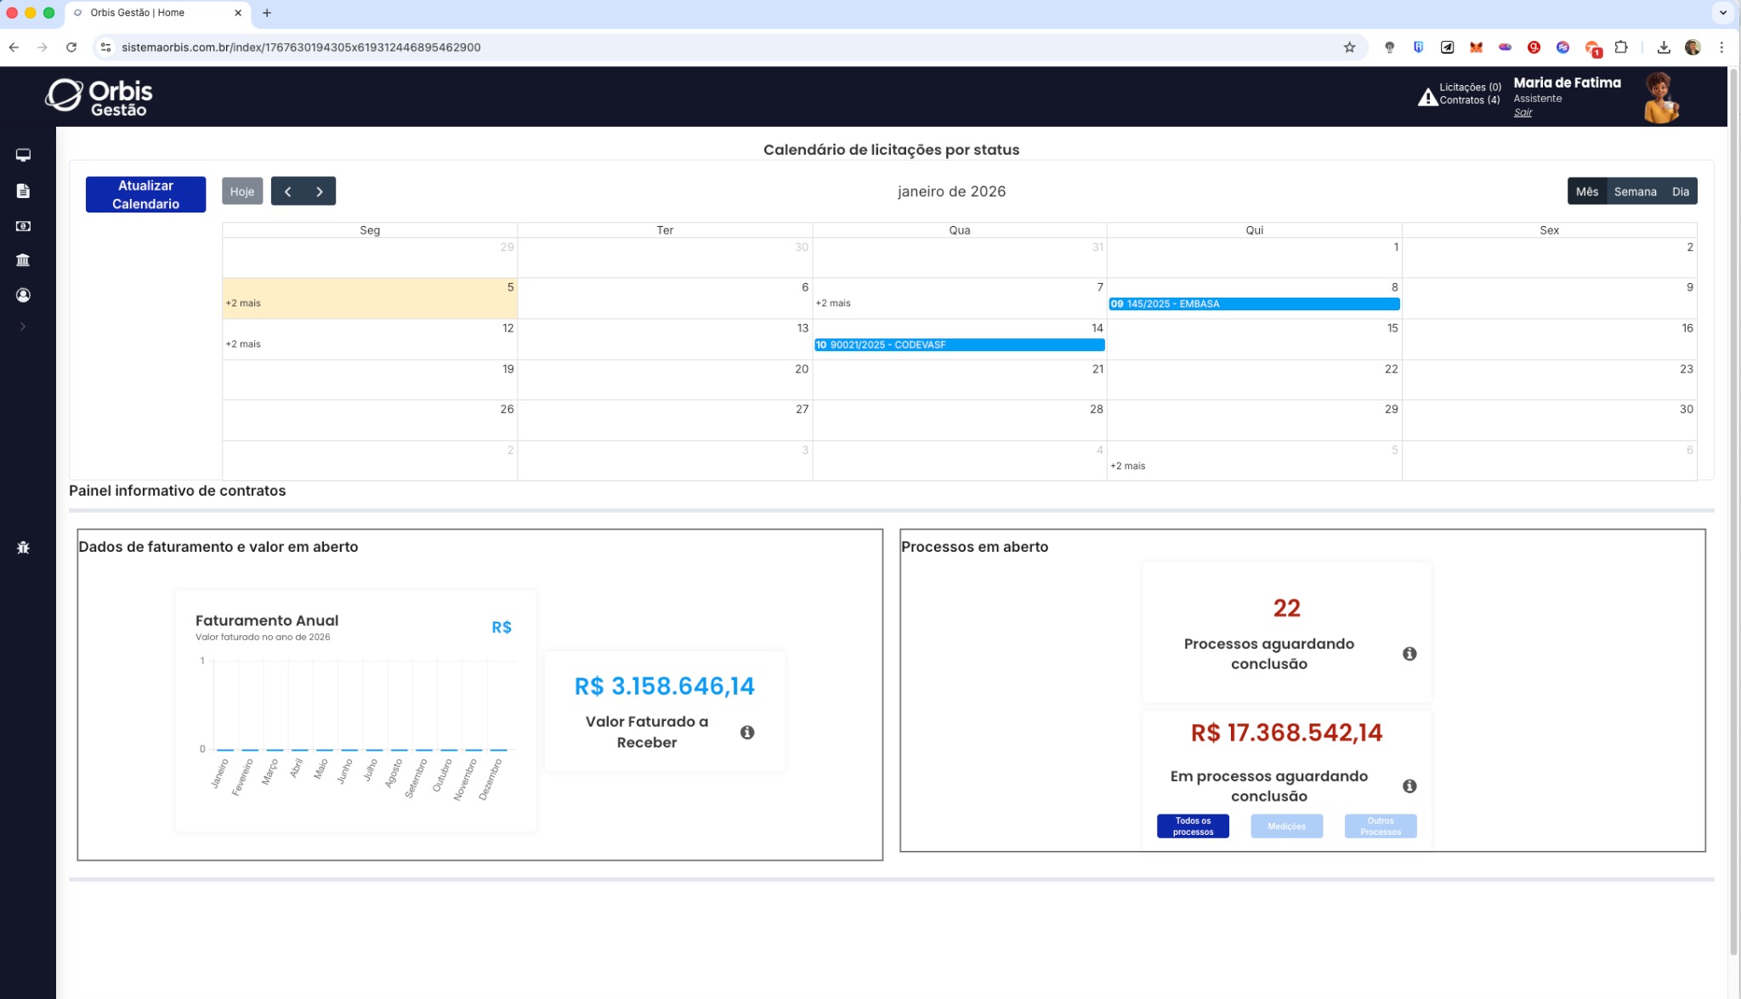The height and width of the screenshot is (999, 1741).
Task: Open the financial money icon in sidebar
Action: [x=23, y=225]
